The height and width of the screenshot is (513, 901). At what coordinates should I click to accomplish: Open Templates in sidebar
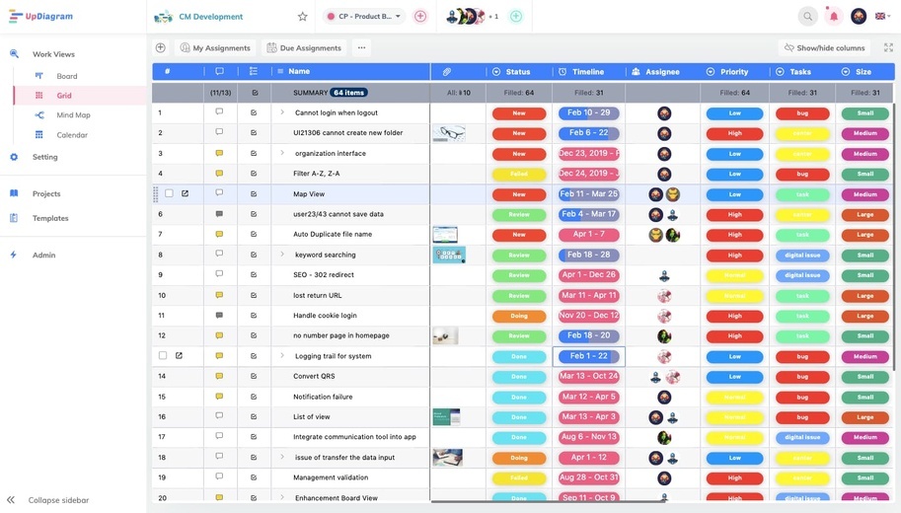50,218
